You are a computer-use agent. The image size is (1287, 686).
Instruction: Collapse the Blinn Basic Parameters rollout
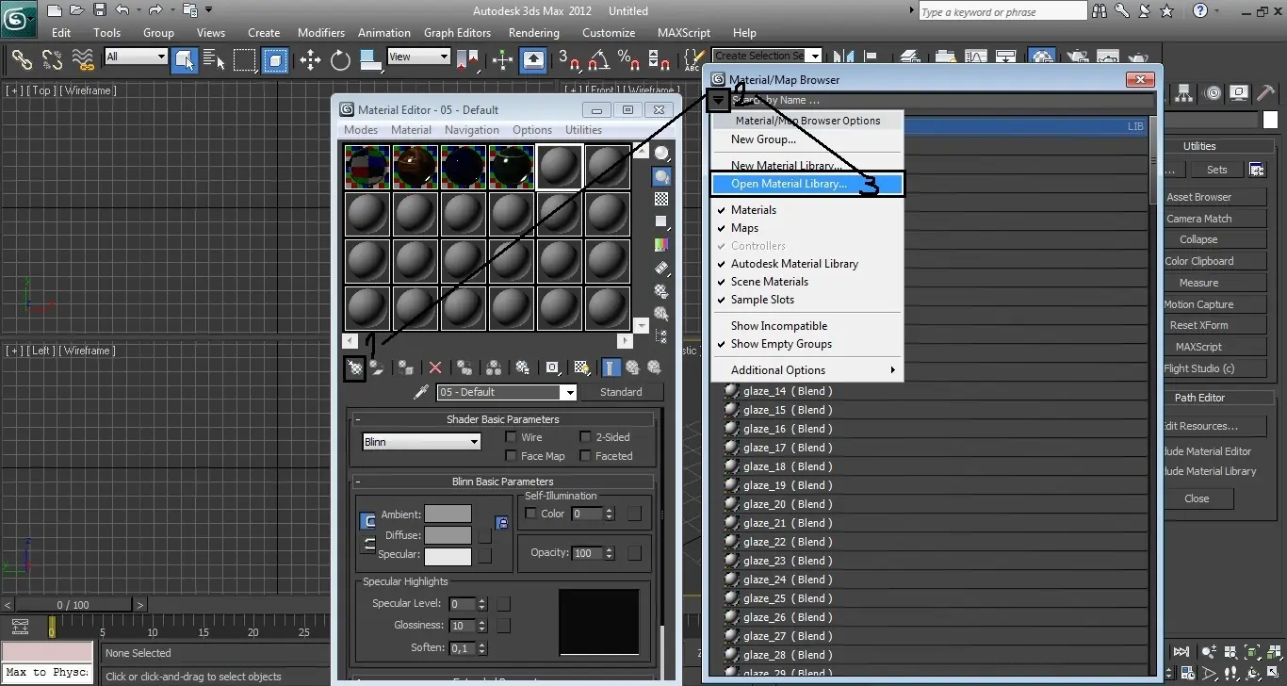pyautogui.click(x=501, y=482)
